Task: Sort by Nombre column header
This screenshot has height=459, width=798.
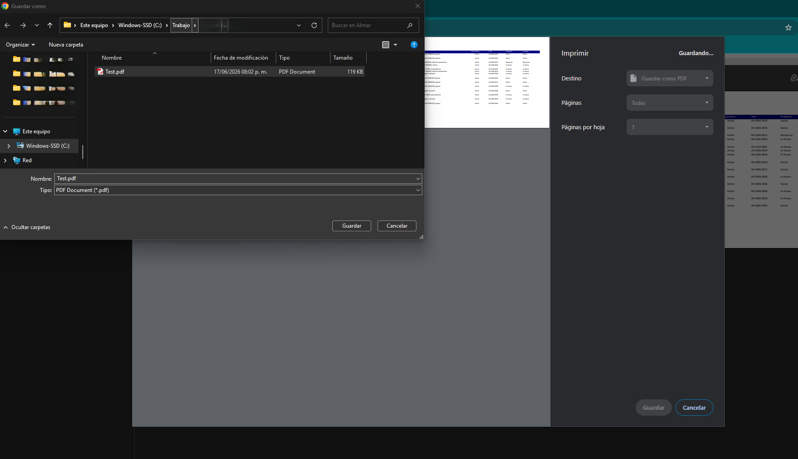Action: pos(112,58)
